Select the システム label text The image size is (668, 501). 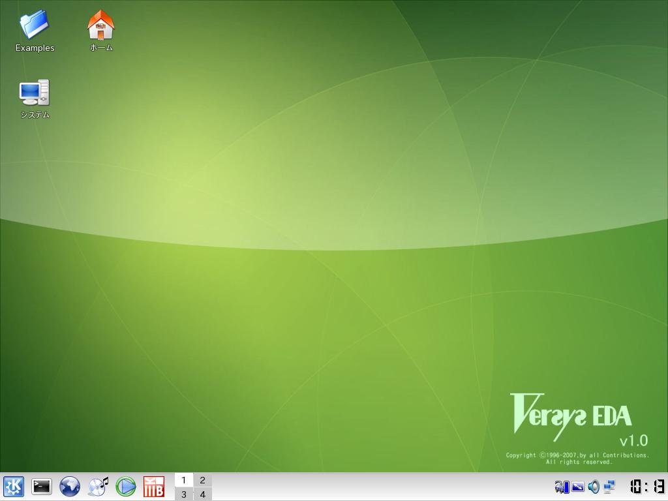click(35, 115)
